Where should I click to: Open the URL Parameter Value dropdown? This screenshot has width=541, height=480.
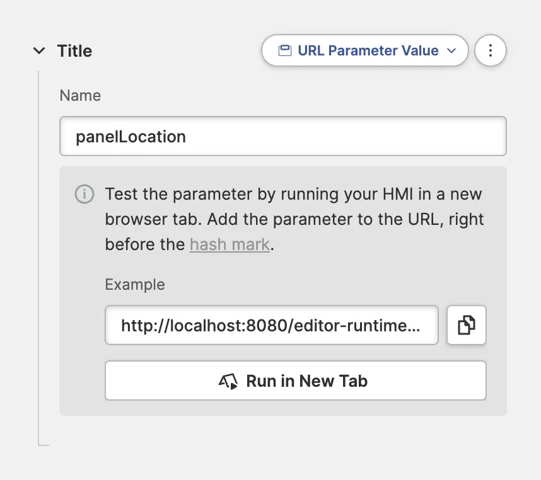point(364,51)
